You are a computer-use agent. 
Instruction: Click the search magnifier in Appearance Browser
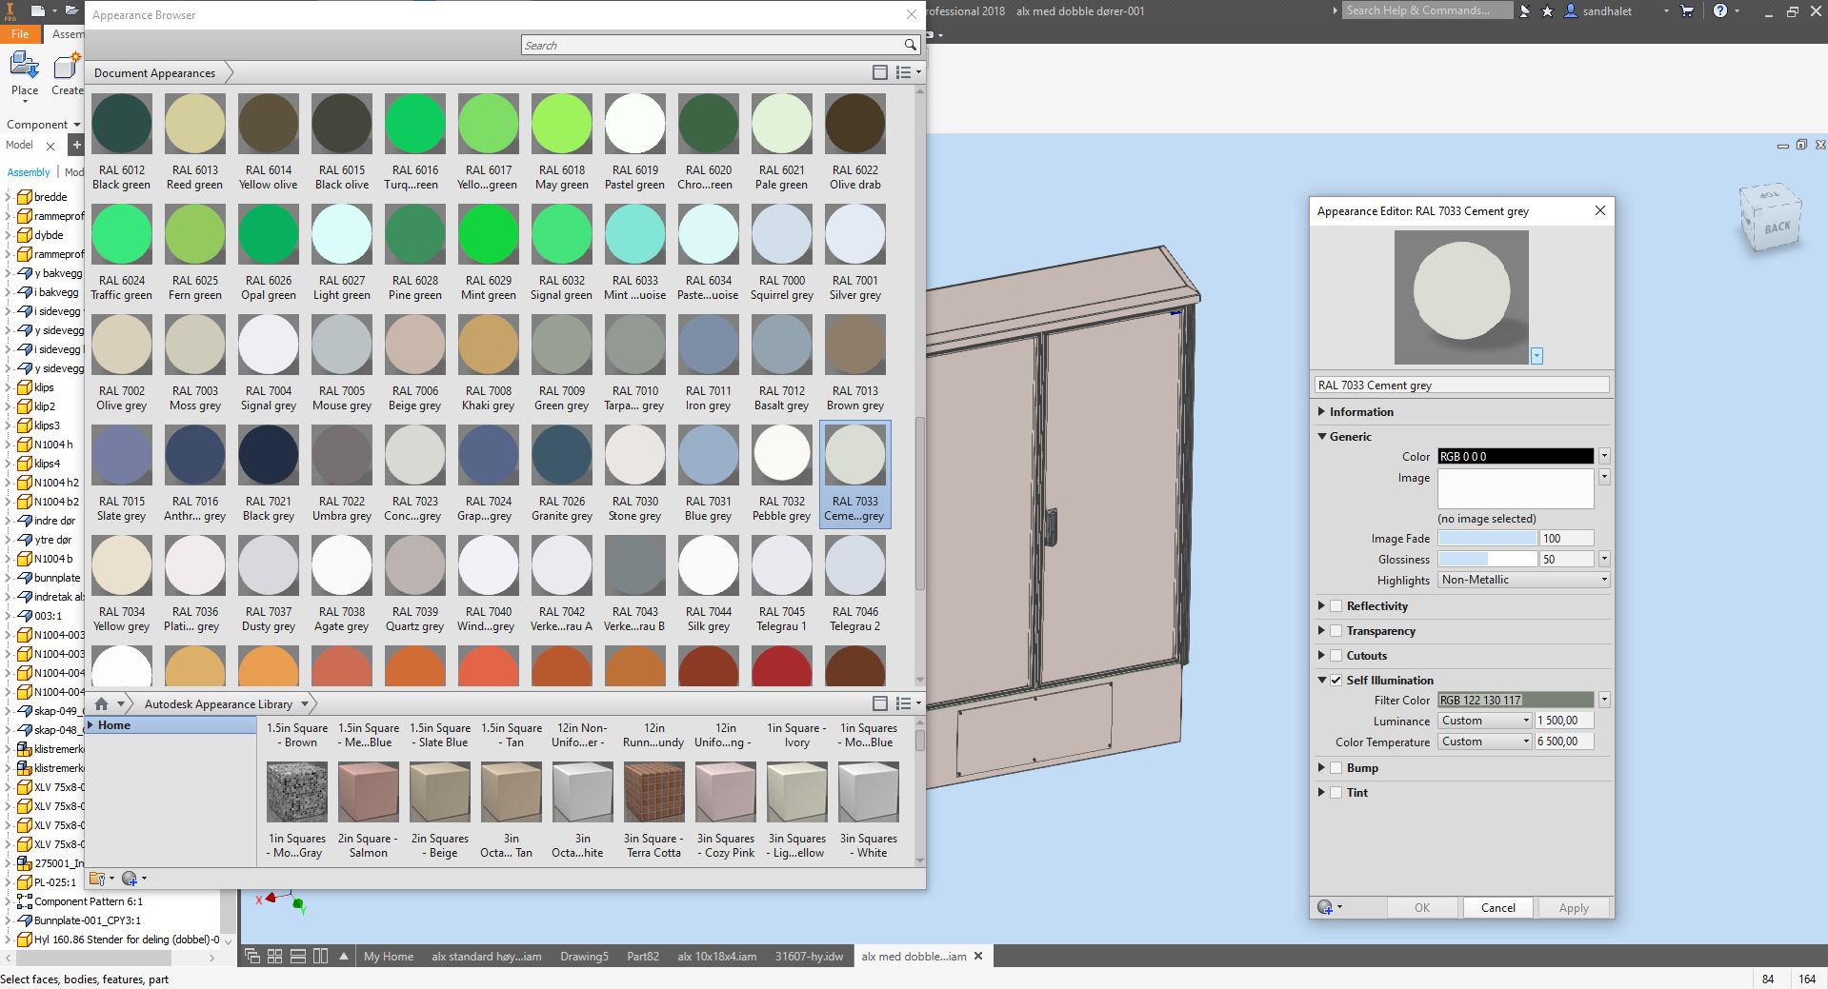tap(909, 45)
